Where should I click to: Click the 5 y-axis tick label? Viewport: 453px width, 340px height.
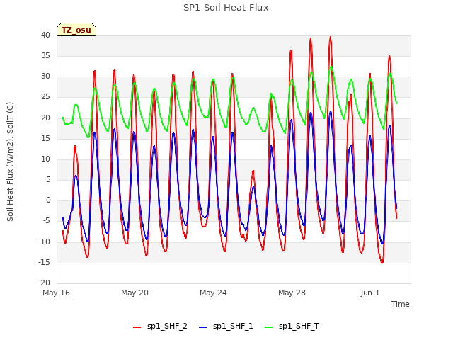[x=48, y=179]
